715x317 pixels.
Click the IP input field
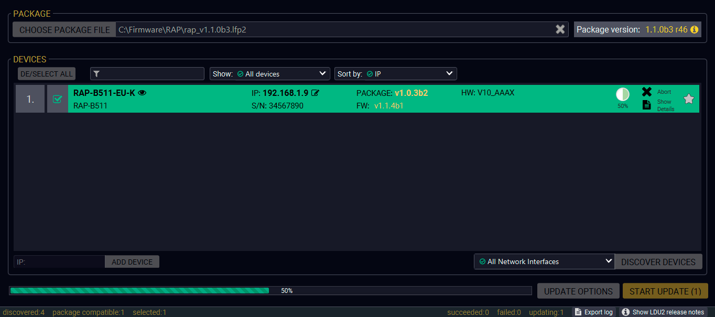click(x=59, y=262)
